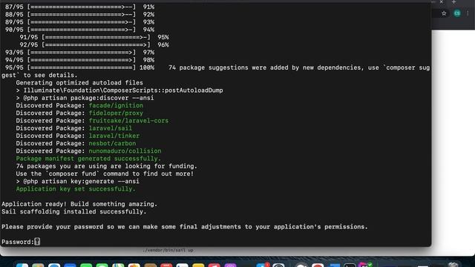Bookmark the page with the browser star icon
475x267 pixels.
[444, 13]
